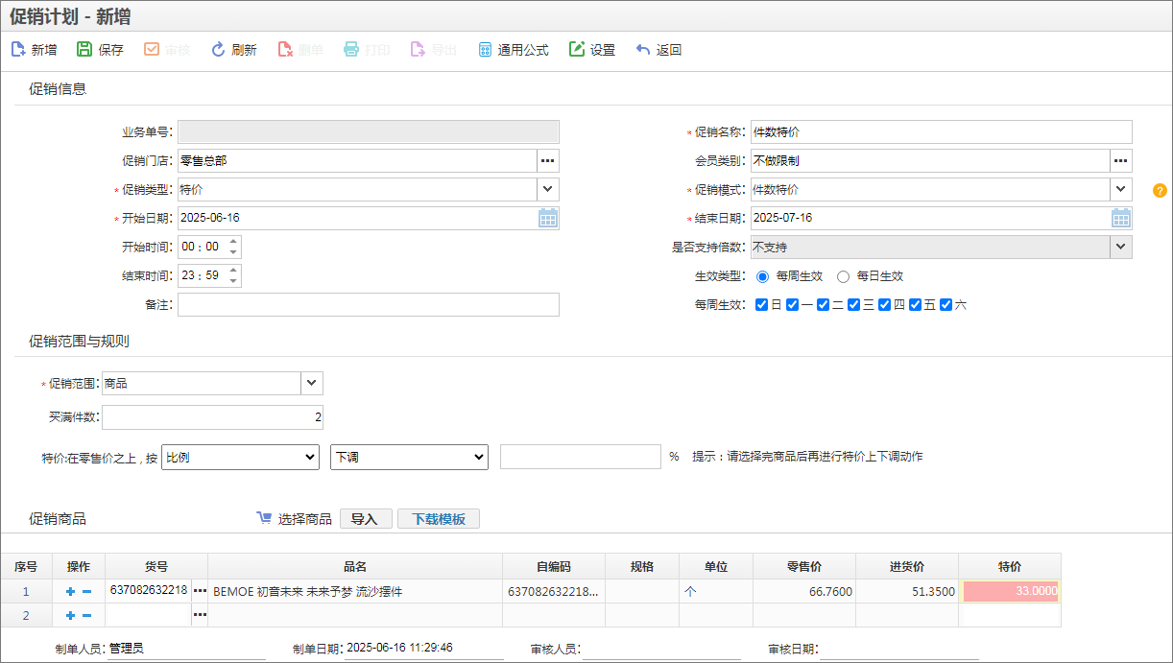Screen dimensions: 1173x663
Task: Remove row 1 with the minus icon
Action: pyautogui.click(x=86, y=591)
